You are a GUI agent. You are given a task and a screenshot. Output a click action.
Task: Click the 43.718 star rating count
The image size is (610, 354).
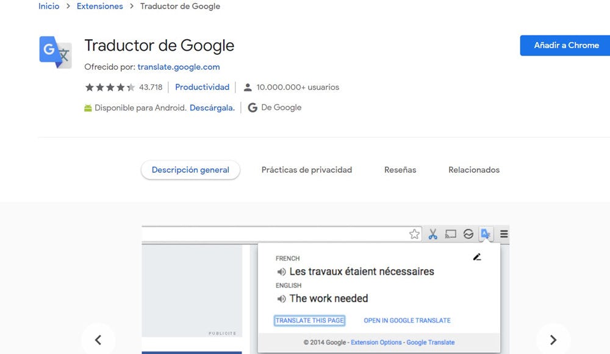pos(151,87)
